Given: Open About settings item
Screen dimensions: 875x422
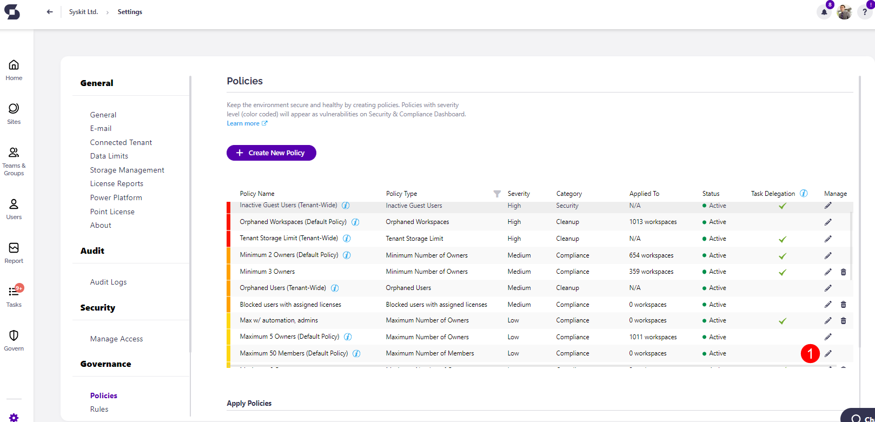Looking at the screenshot, I should pos(101,225).
